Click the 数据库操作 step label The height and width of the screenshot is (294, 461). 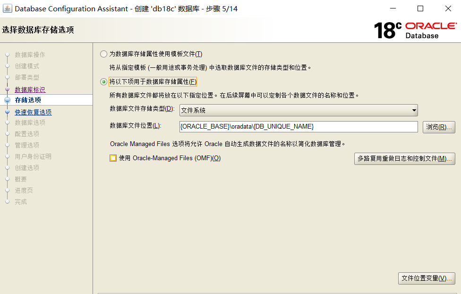(30, 55)
